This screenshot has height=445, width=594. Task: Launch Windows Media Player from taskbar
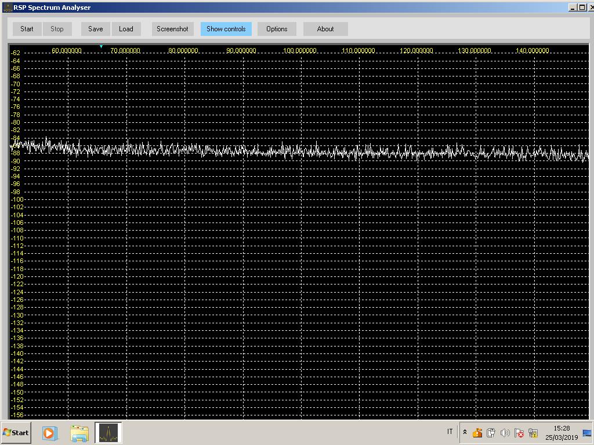[x=49, y=432]
